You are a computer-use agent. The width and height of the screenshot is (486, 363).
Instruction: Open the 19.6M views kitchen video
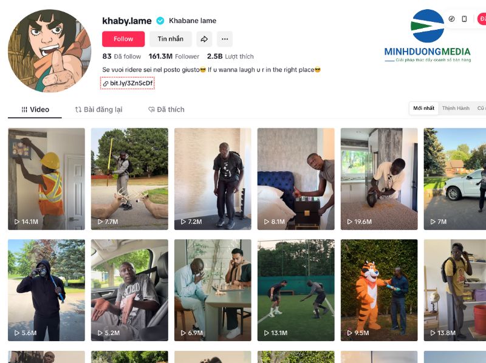point(379,178)
